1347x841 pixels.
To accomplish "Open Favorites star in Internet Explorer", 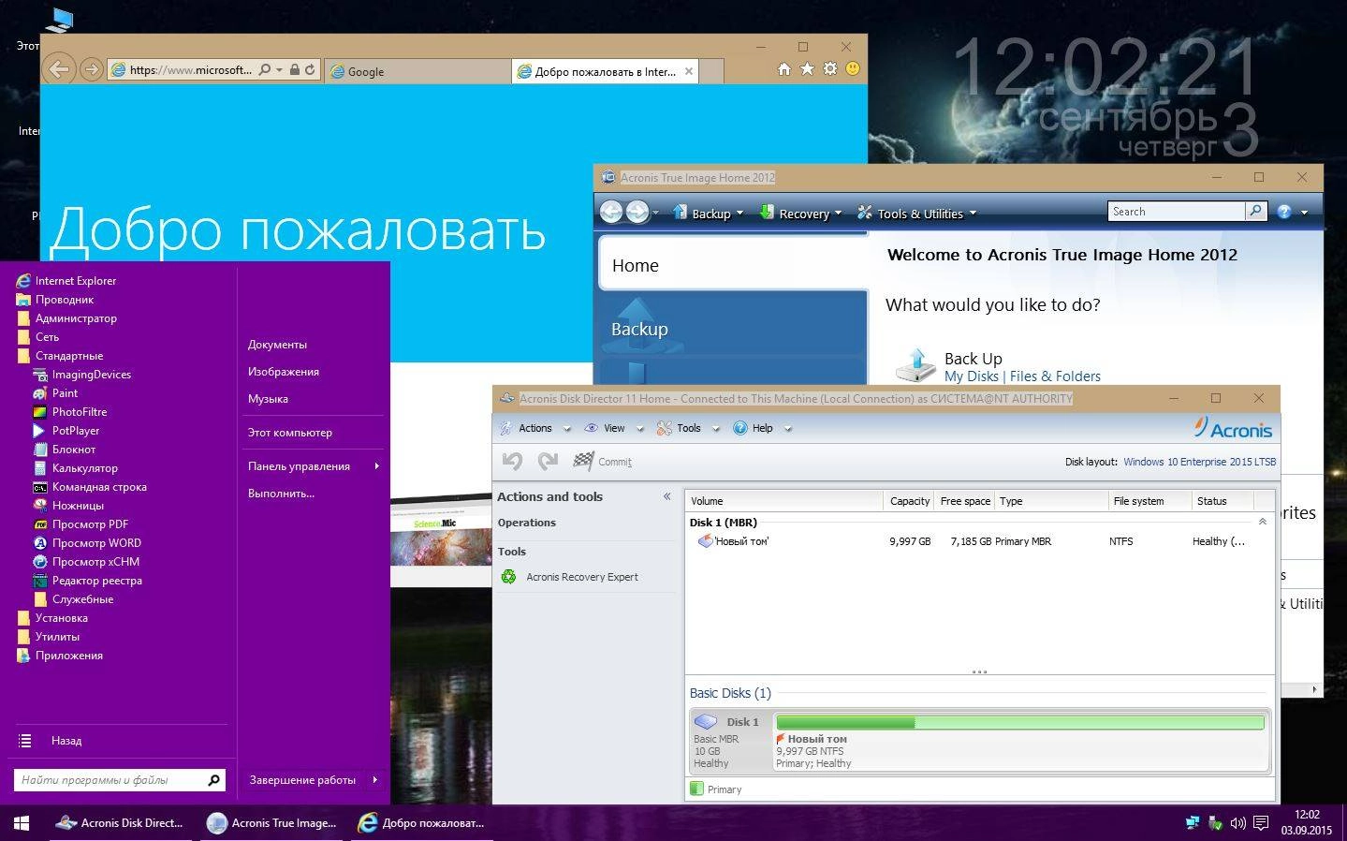I will pos(807,69).
